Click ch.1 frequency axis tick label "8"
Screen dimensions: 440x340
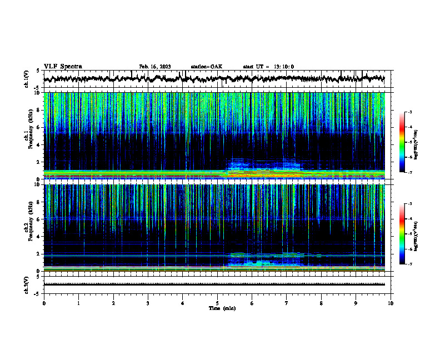pos(39,110)
